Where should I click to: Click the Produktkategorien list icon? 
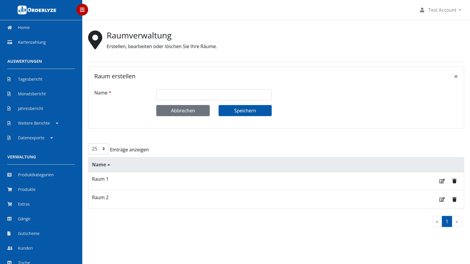(x=9, y=175)
